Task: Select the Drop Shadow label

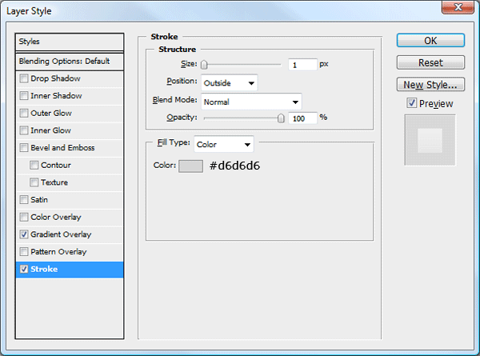Action: click(55, 78)
